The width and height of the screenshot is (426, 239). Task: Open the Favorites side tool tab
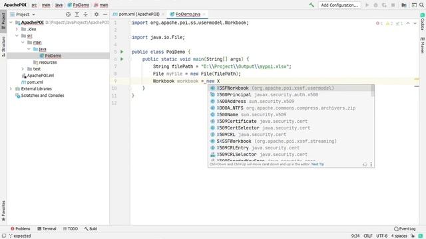coord(3,211)
